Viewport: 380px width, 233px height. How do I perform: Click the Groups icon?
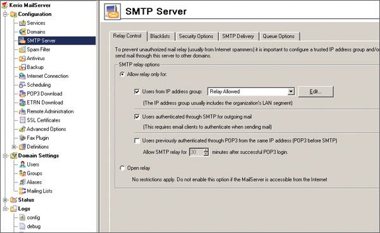[x=22, y=173]
